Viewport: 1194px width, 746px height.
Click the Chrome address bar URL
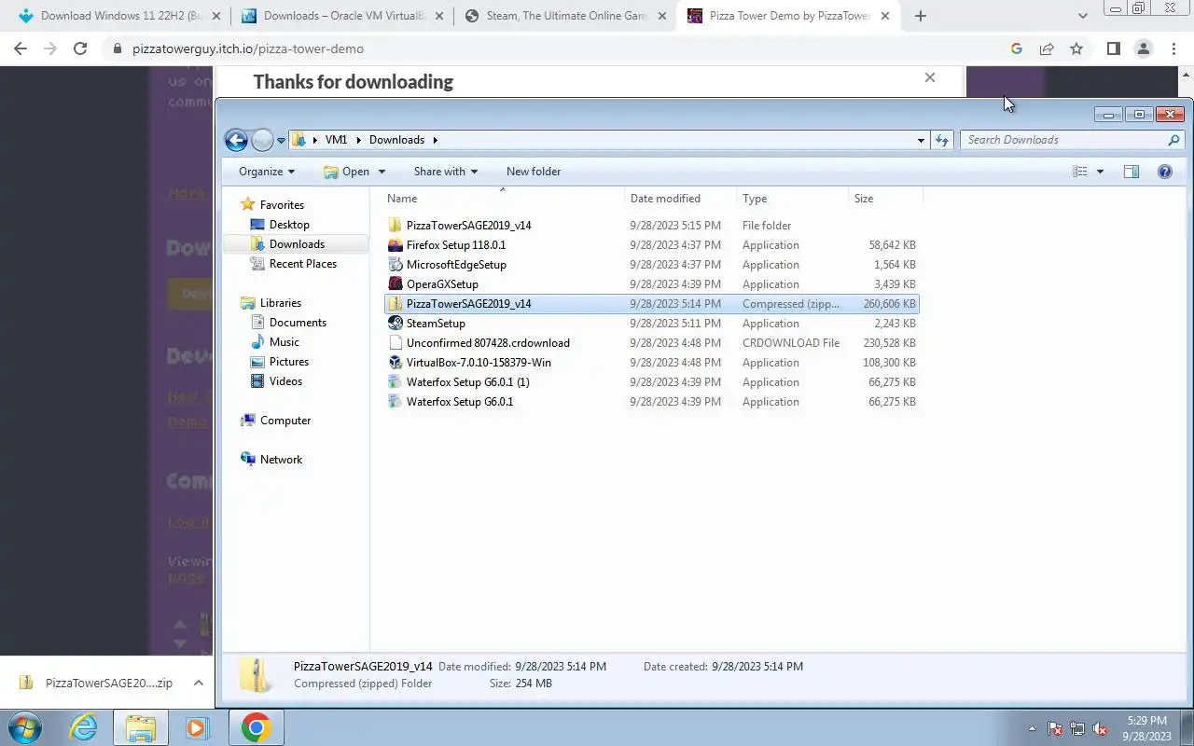point(248,48)
